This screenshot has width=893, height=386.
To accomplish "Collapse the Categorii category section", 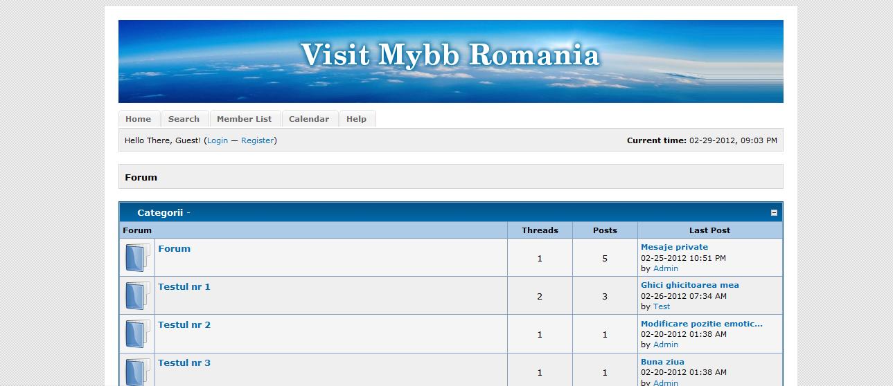I will click(774, 213).
